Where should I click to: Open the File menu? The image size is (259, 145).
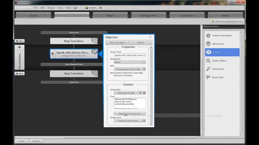(x=36, y=8)
